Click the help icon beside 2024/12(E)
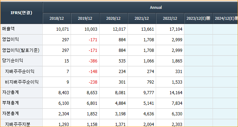 click(236, 18)
